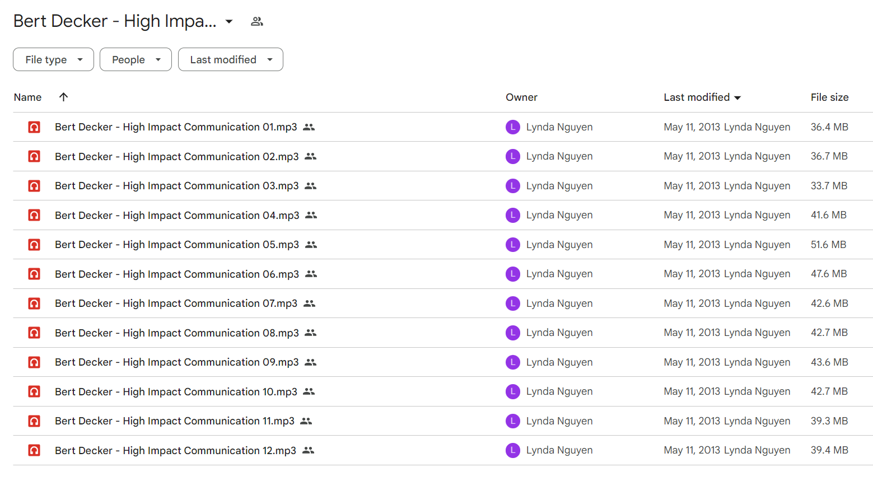Screen dimensions: 873x495
Task: Open the People filter dropdown
Action: 136,59
